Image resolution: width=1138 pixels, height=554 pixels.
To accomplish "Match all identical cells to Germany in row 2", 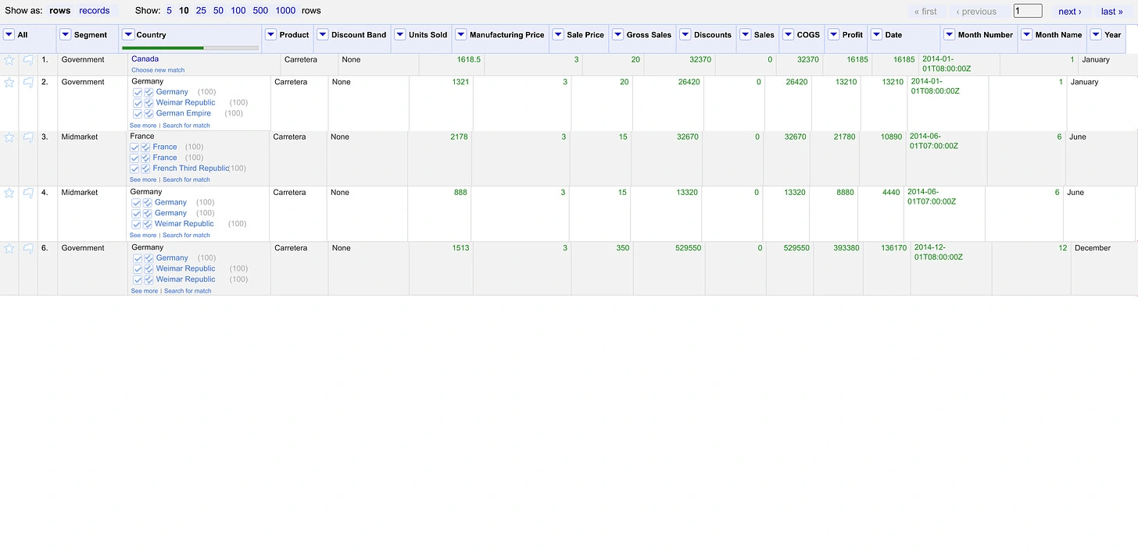I will pos(149,92).
